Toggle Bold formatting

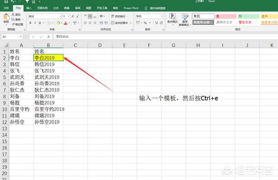(30, 23)
